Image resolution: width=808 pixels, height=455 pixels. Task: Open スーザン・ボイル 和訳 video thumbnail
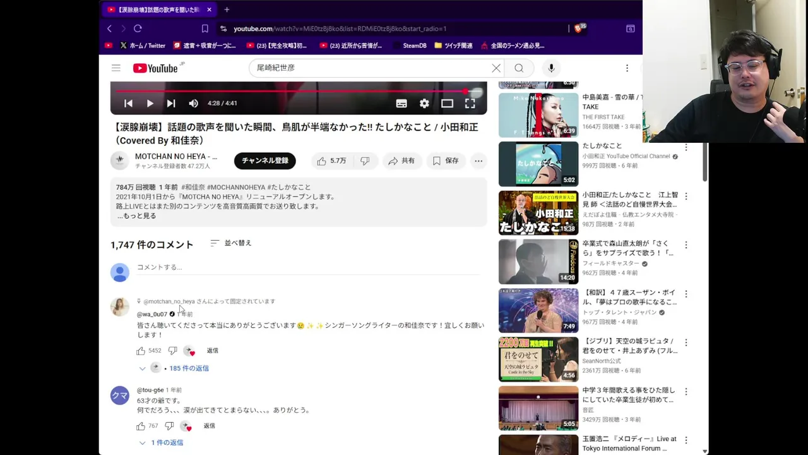[x=538, y=310]
